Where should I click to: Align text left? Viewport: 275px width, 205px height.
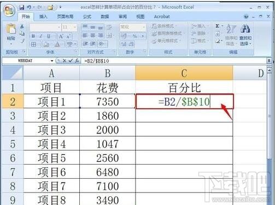pos(85,35)
